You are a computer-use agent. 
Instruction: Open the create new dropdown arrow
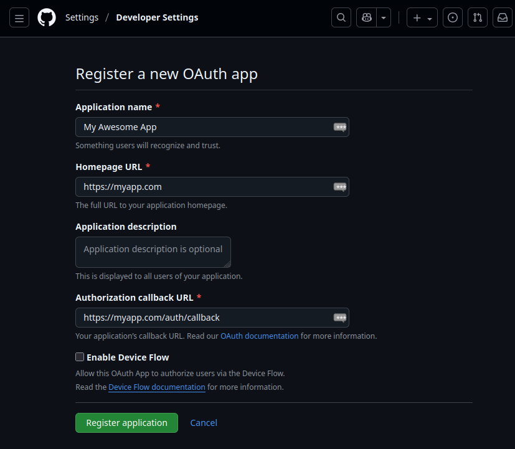pos(430,17)
